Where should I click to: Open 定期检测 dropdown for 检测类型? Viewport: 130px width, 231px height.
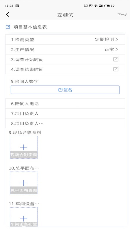coord(104,39)
